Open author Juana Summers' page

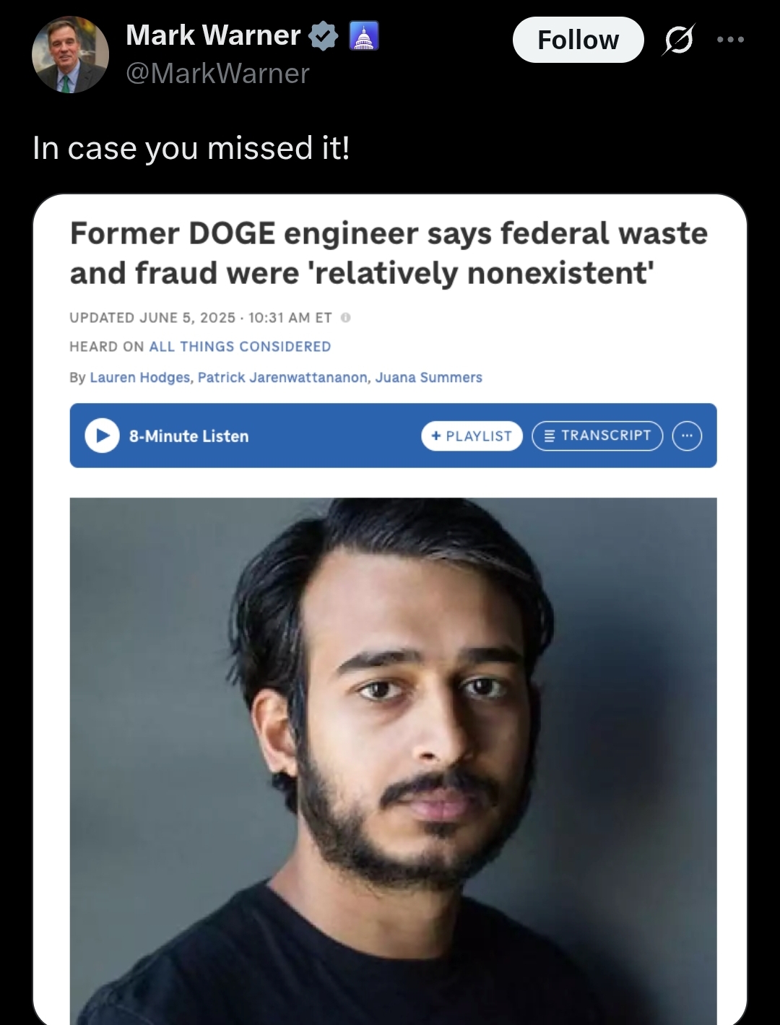point(428,377)
